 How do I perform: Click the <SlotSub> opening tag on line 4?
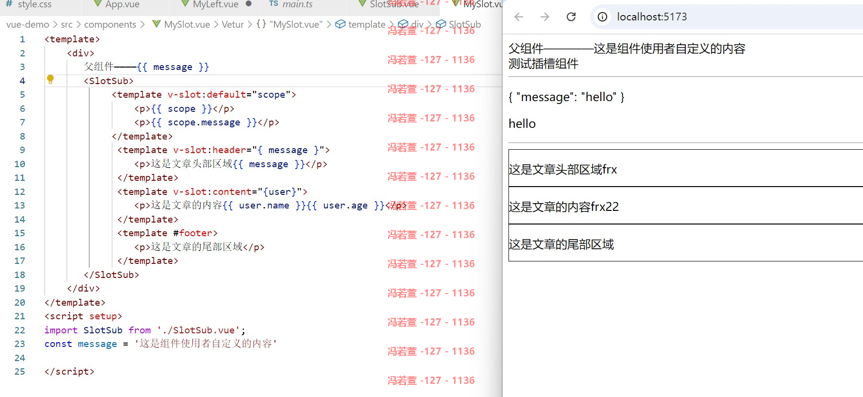click(x=108, y=81)
